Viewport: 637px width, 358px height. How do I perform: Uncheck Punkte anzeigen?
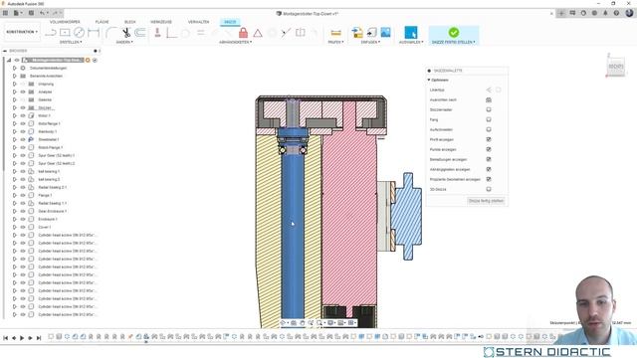tap(489, 149)
